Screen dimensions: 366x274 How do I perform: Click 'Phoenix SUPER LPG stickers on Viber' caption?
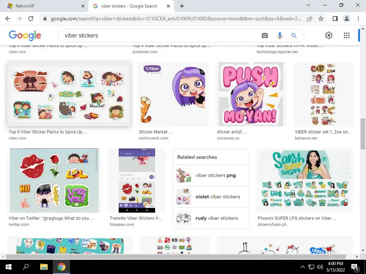[297, 218]
